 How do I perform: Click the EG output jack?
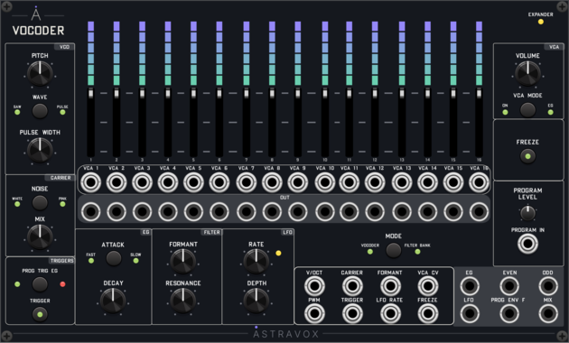click(470, 286)
